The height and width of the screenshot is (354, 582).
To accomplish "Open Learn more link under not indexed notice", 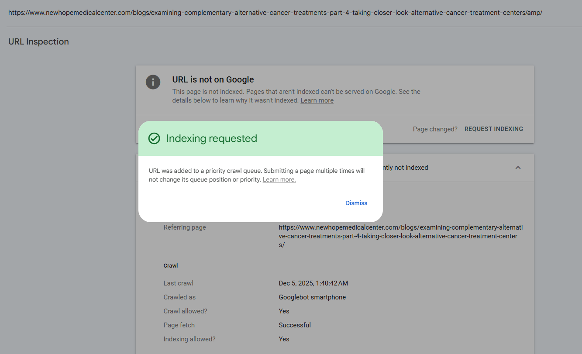I will [317, 100].
